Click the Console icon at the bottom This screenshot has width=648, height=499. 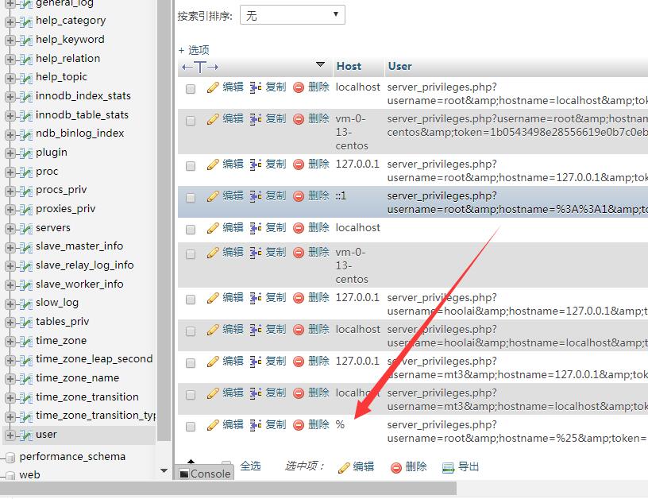[x=184, y=474]
